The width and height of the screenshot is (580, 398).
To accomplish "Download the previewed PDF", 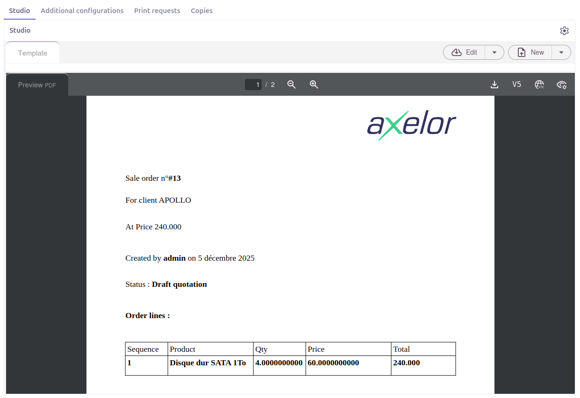I will point(494,85).
